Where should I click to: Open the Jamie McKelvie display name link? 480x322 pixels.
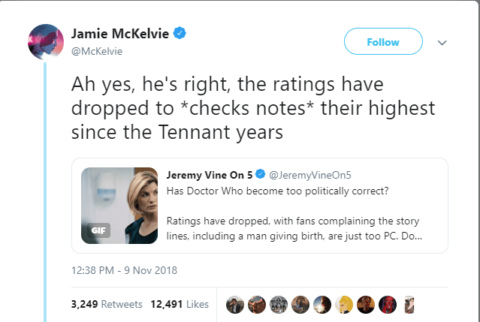[120, 33]
